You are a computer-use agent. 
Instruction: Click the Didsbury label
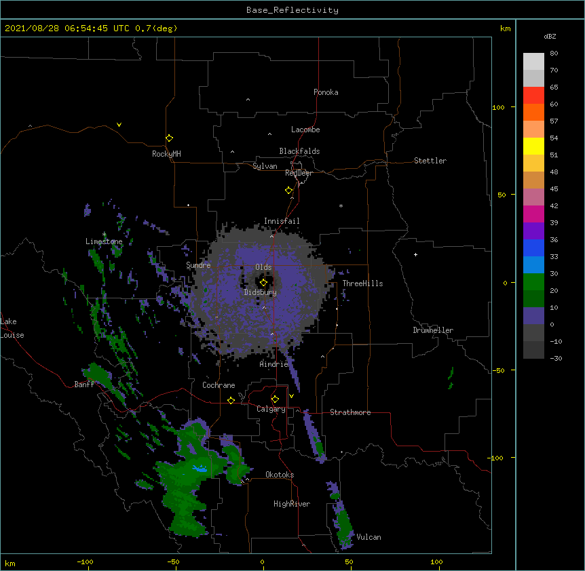260,292
